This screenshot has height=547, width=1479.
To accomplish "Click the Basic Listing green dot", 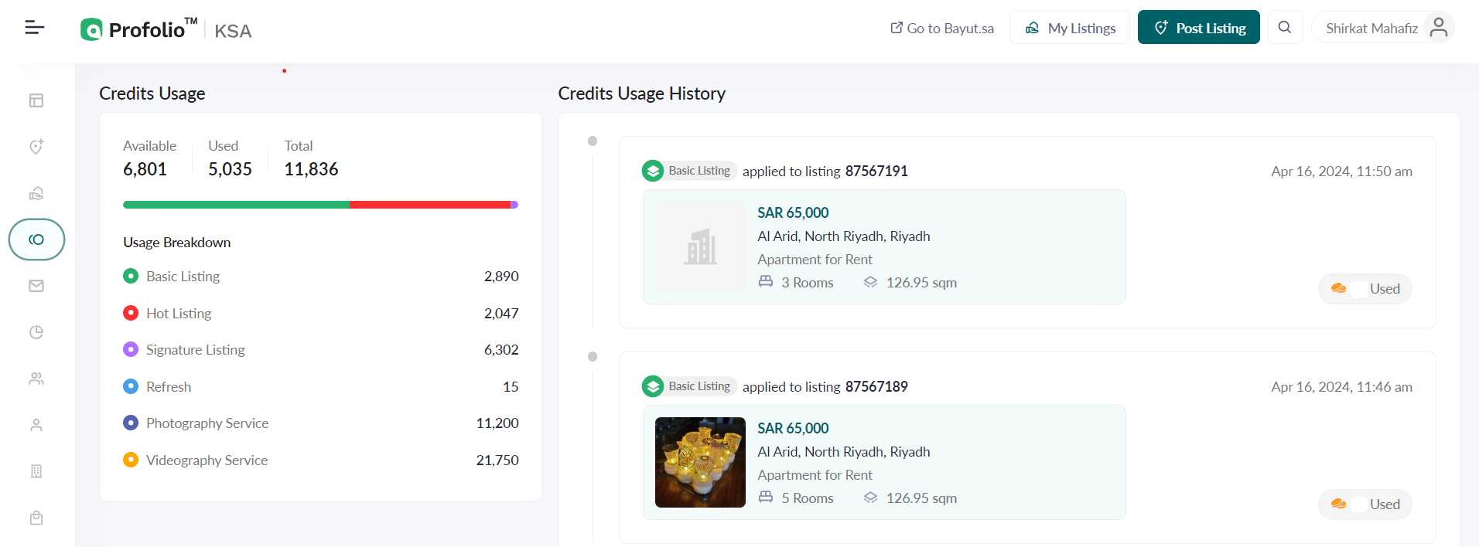I will (131, 276).
